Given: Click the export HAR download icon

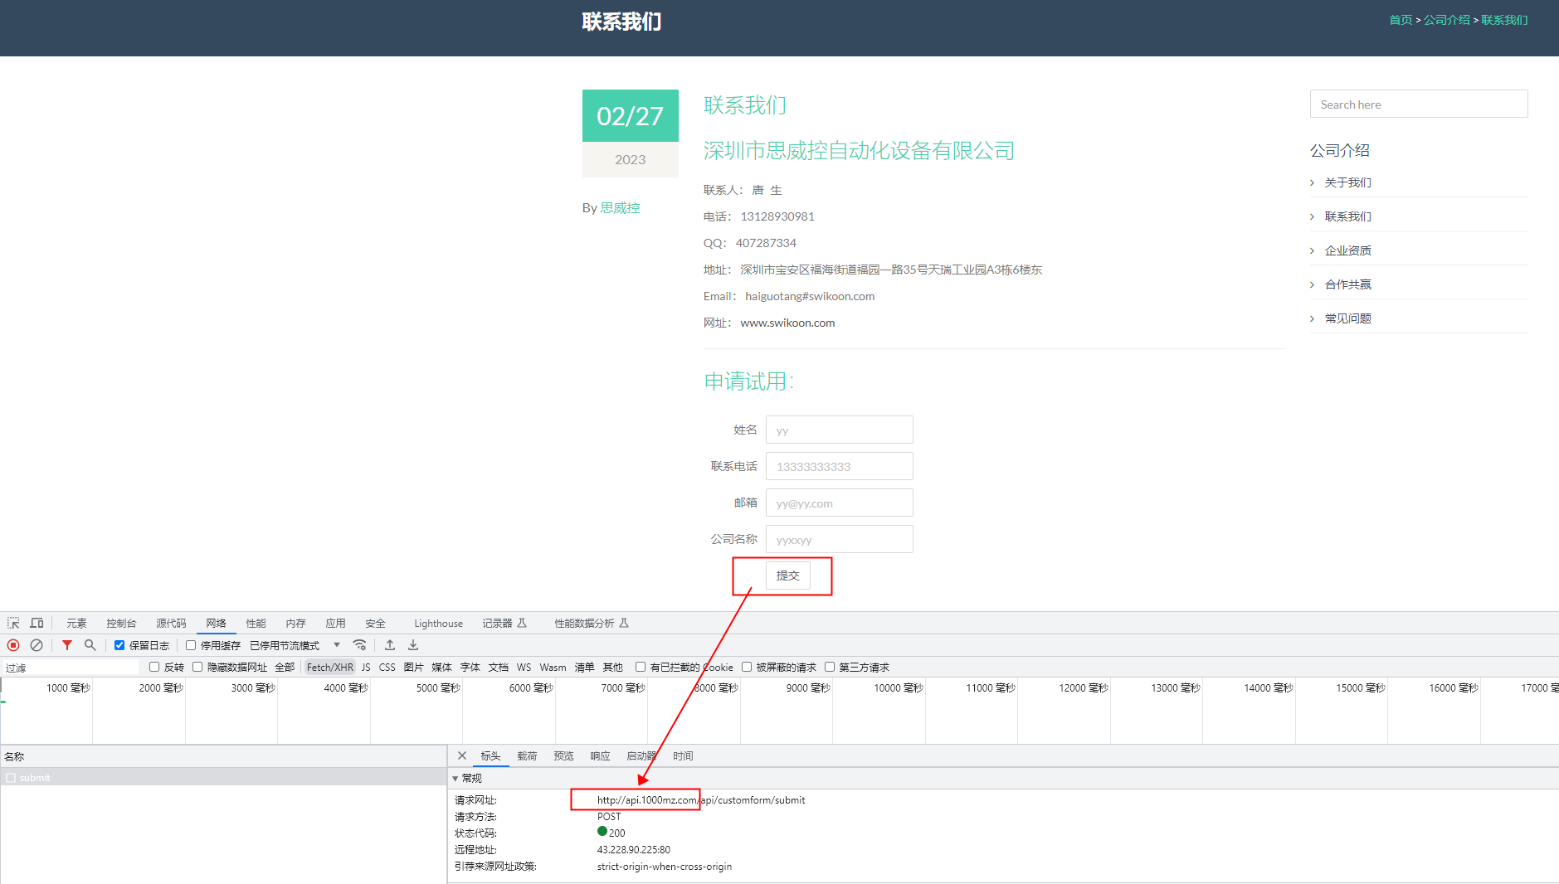Looking at the screenshot, I should 413,645.
